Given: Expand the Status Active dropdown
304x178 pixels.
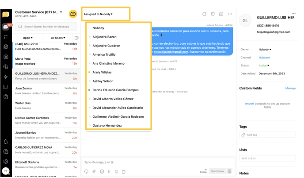Looking at the screenshot, I should pos(264,66).
